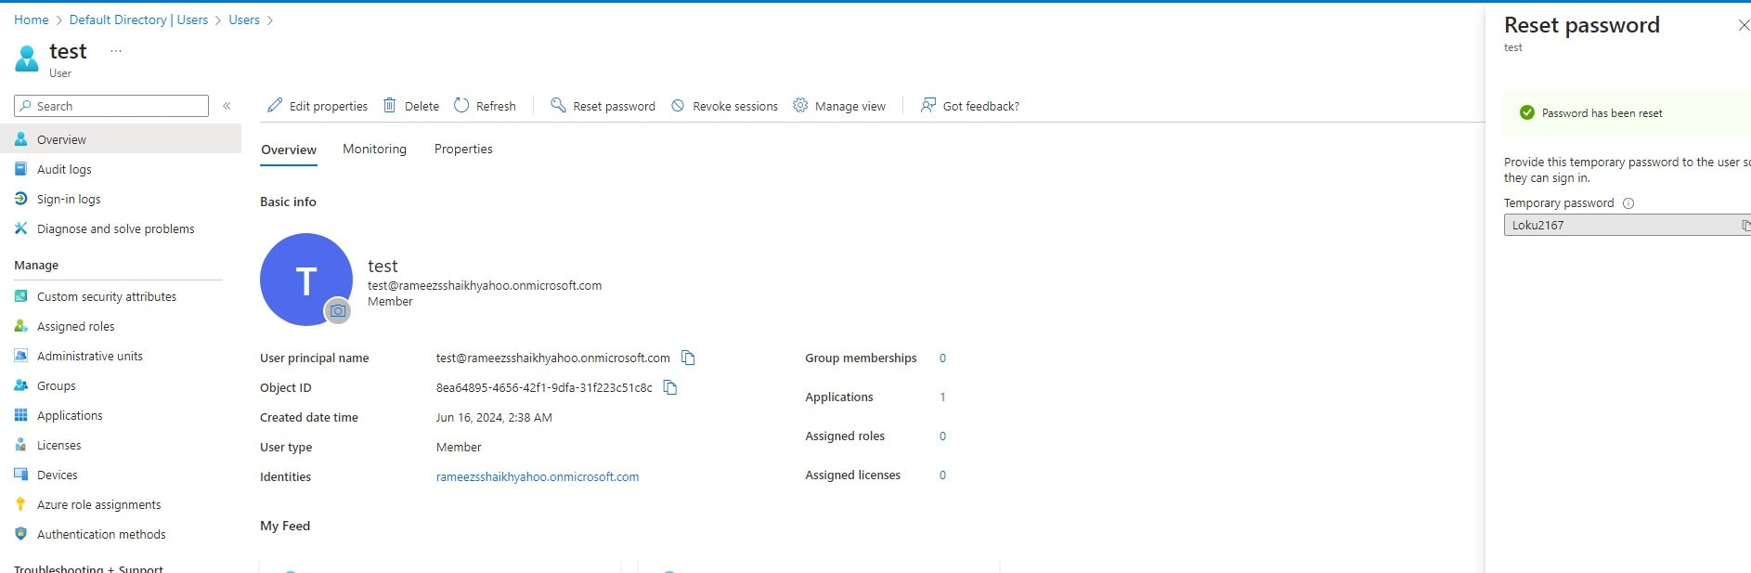The width and height of the screenshot is (1751, 573).
Task: Click the Temporary password info icon
Action: [1628, 203]
